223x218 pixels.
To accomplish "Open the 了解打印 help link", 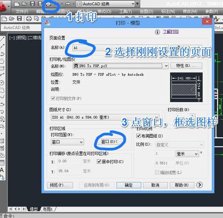I will (170, 31).
